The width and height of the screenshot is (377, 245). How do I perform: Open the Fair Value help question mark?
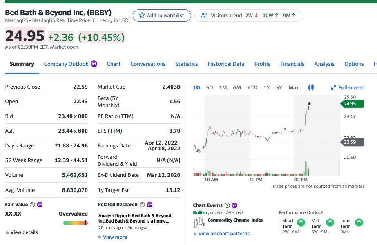tap(32, 205)
